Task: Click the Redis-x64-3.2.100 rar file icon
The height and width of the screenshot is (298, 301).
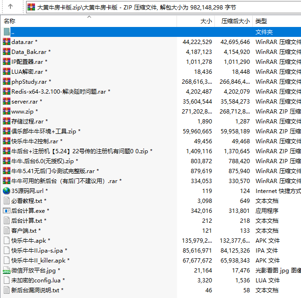Action: coord(7,92)
